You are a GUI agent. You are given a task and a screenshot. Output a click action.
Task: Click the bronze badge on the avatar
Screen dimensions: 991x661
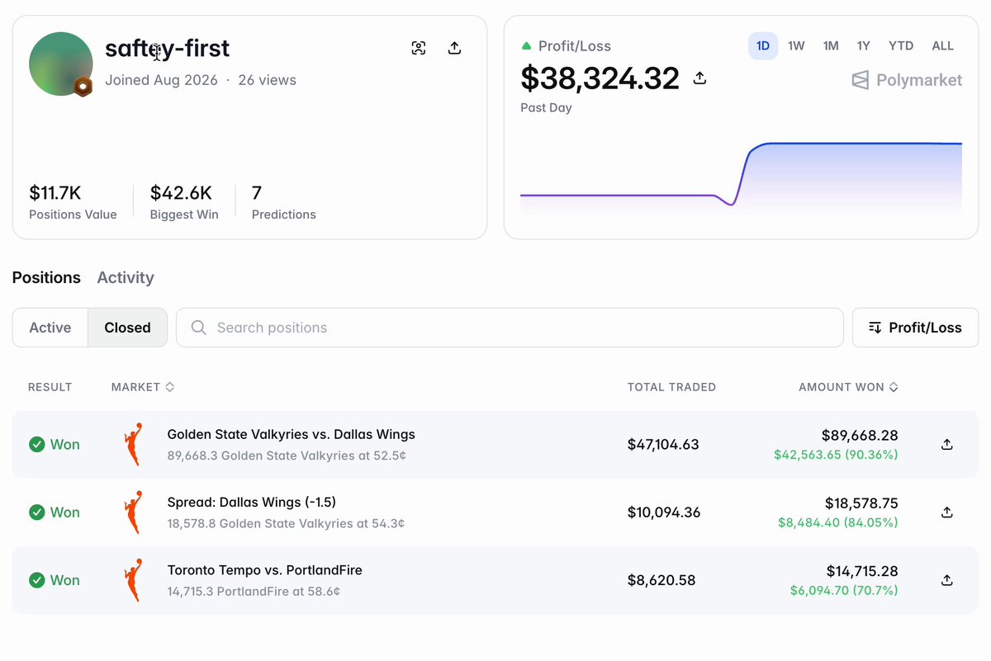click(83, 87)
